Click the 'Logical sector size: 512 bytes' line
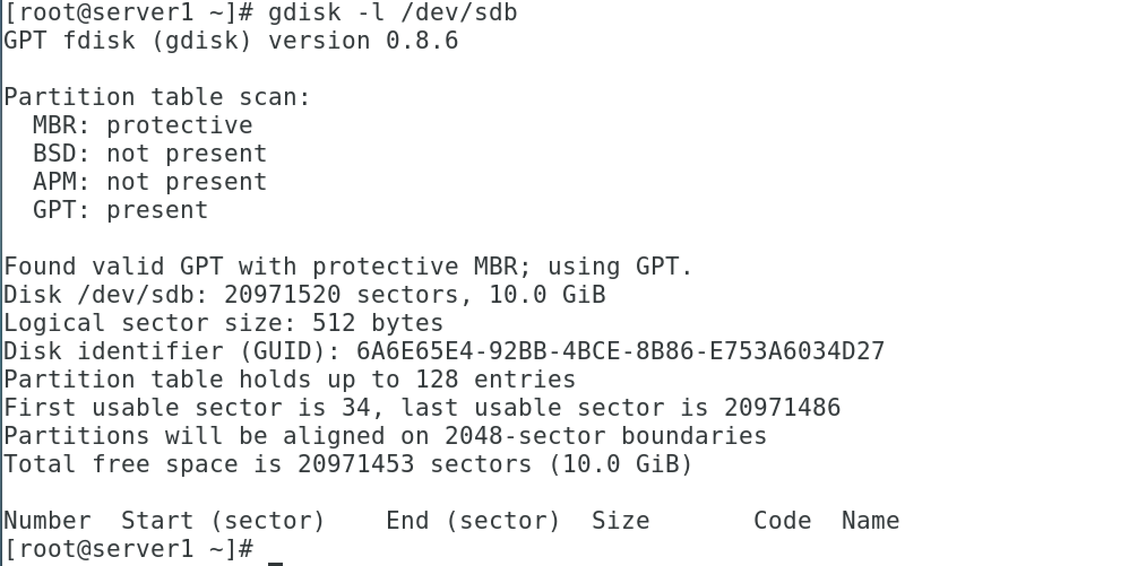The width and height of the screenshot is (1129, 566). 223,323
